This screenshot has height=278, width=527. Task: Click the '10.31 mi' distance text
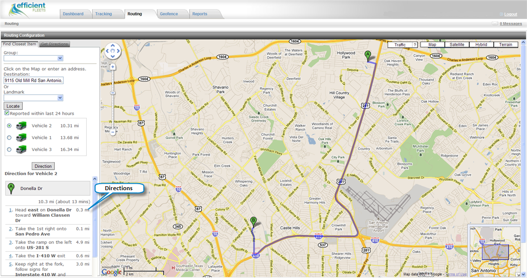tap(70, 126)
